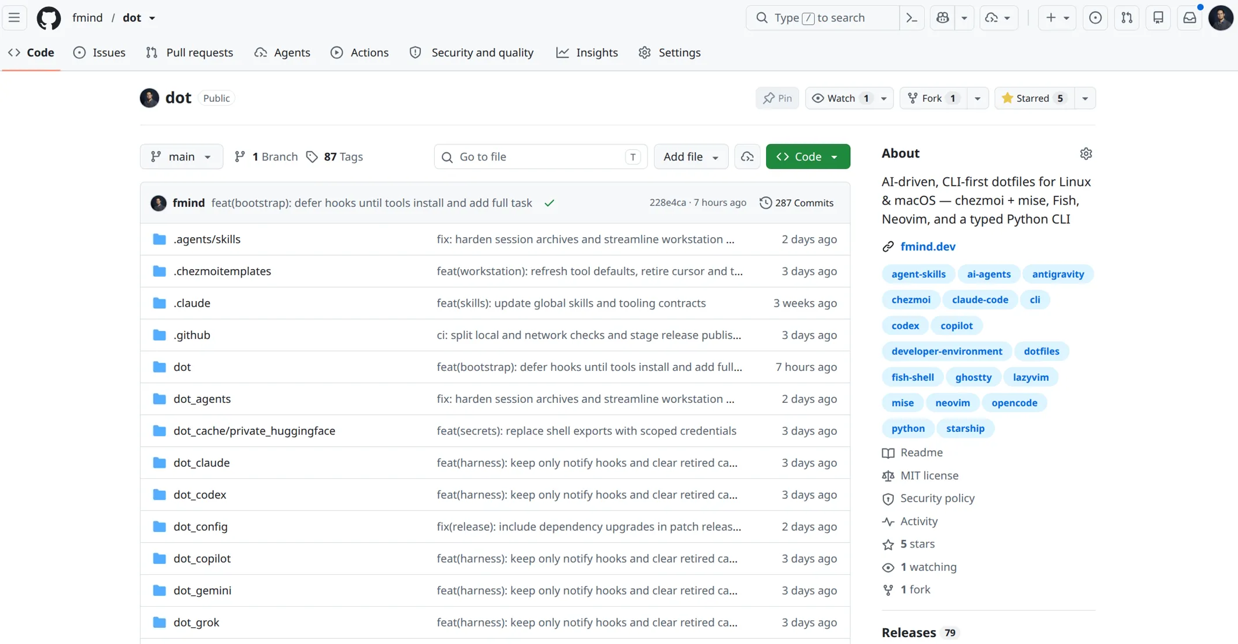View the 287 Commits history

coord(797,203)
